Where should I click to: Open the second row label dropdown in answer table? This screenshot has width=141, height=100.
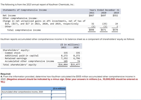coord(26,95)
